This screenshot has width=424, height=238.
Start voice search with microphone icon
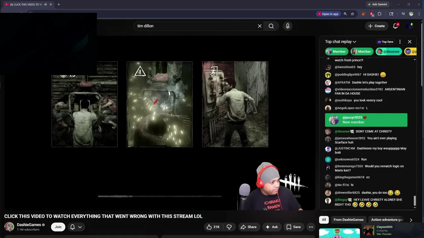[x=288, y=26]
